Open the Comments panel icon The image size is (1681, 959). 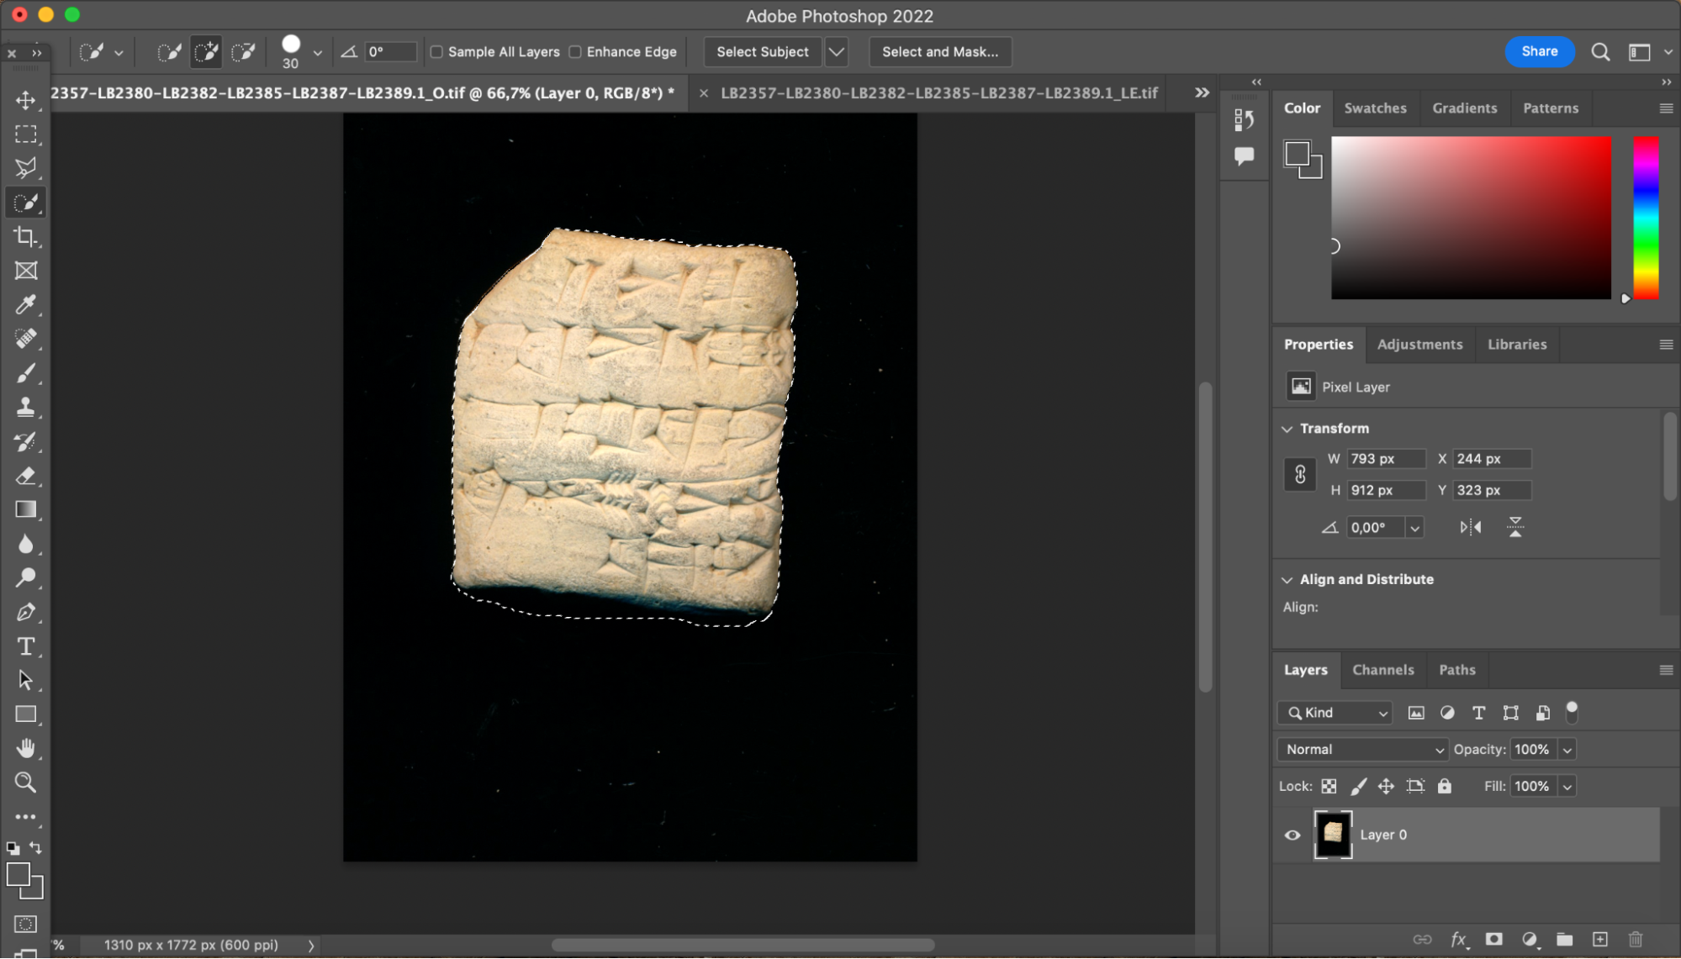click(x=1245, y=156)
